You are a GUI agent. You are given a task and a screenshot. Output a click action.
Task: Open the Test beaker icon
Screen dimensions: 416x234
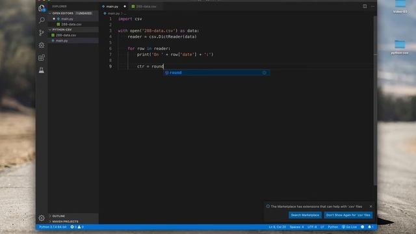(x=42, y=70)
